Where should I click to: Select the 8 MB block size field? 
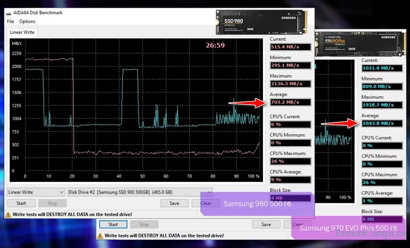(382, 219)
